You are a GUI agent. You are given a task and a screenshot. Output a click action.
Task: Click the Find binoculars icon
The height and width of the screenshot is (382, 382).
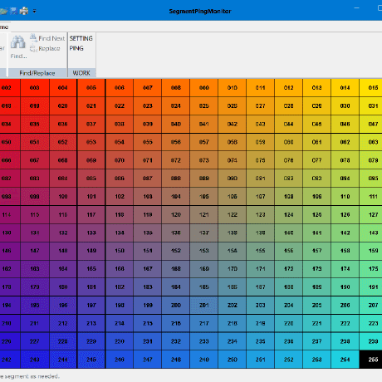click(18, 42)
